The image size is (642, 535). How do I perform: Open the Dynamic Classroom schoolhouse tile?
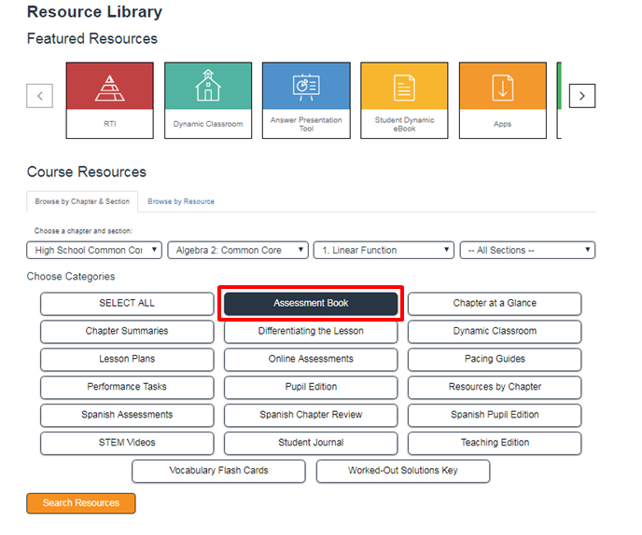coord(207,101)
